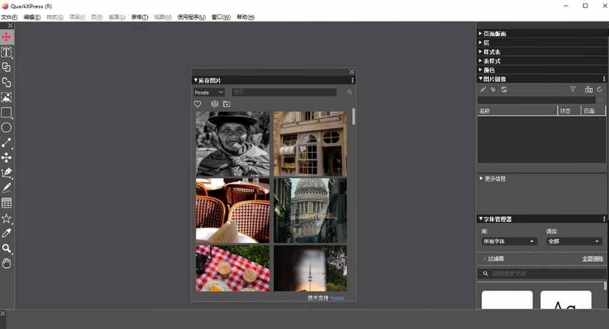Click the columns icon in picture links panel
This screenshot has width=609, height=329.
point(589,89)
